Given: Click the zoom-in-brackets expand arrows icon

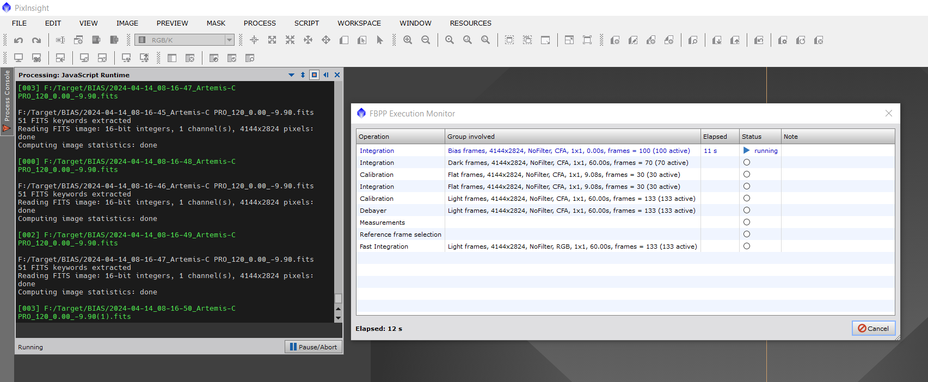Looking at the screenshot, I should click(x=272, y=40).
